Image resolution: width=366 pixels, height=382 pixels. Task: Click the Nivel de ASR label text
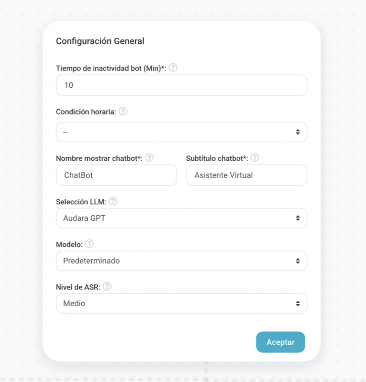[x=78, y=287]
